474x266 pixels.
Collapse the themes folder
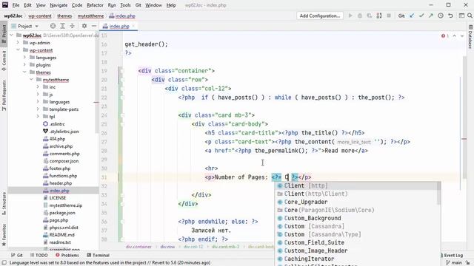point(24,72)
